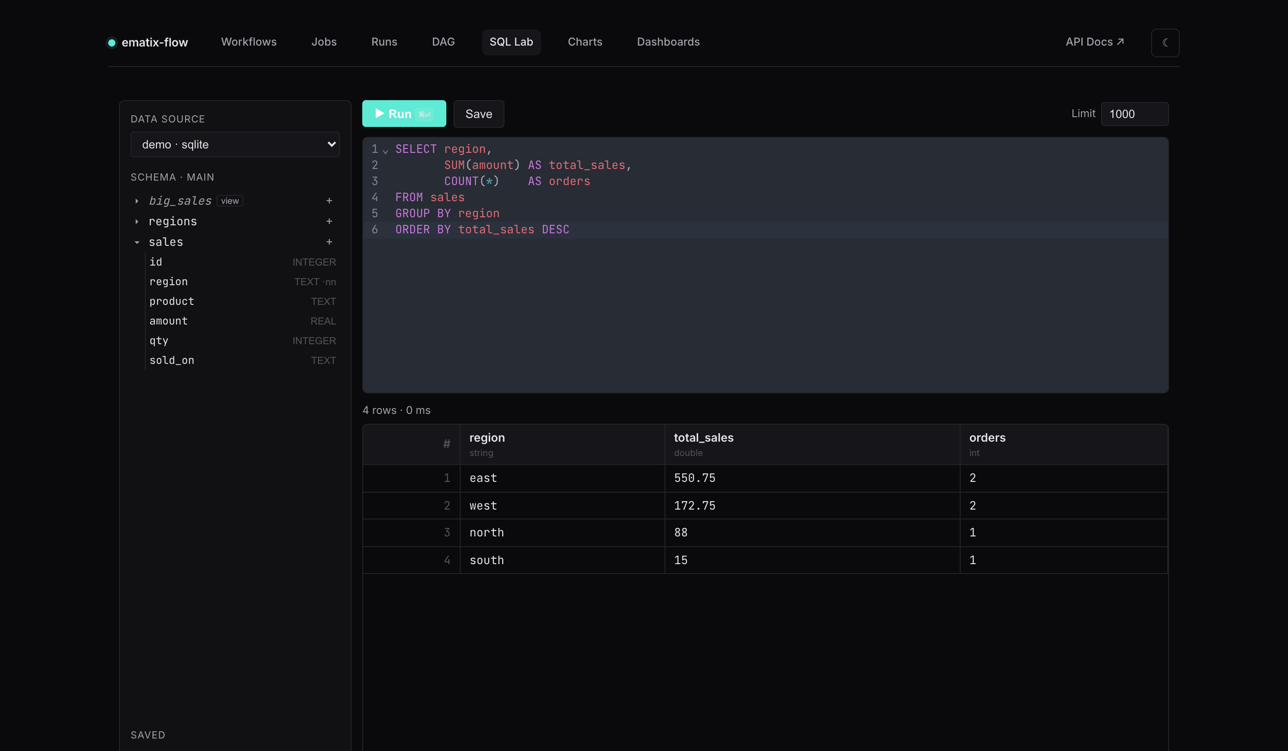The image size is (1288, 751).
Task: Open the Dashboards tab
Action: pyautogui.click(x=668, y=42)
